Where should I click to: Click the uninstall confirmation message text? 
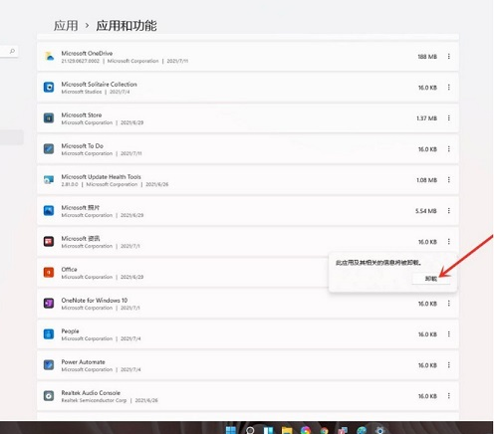[x=378, y=263]
